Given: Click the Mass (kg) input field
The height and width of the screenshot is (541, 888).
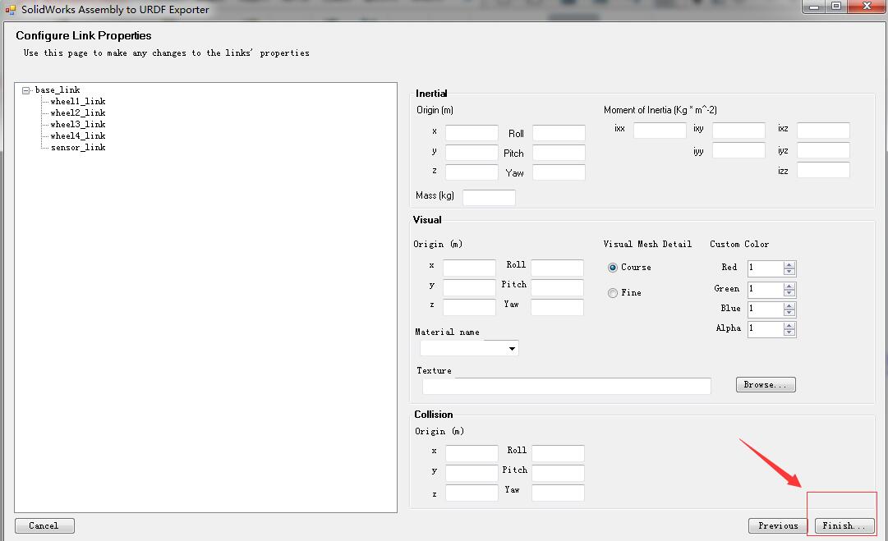Looking at the screenshot, I should pyautogui.click(x=490, y=198).
